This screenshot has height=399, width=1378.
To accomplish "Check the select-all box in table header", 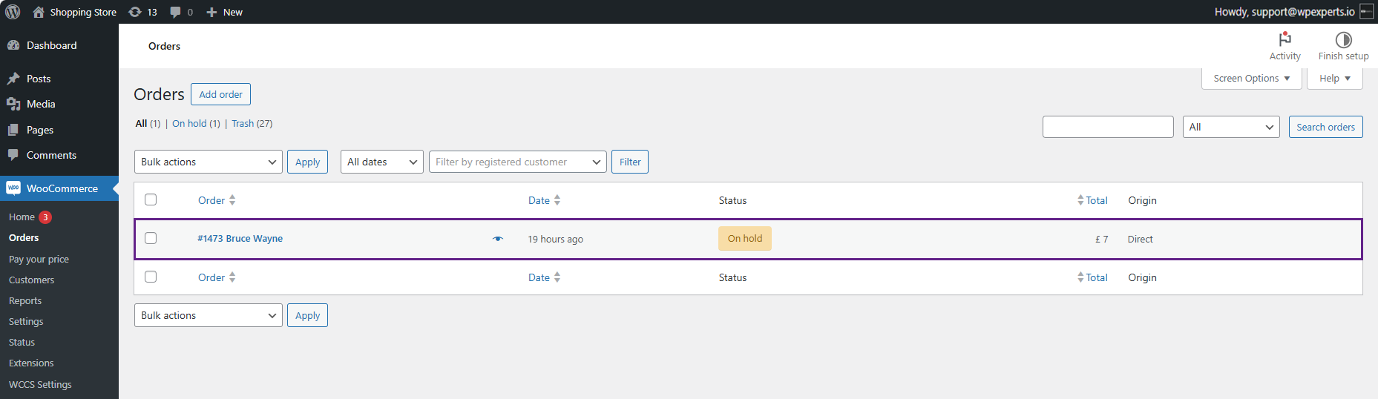I will coord(151,199).
